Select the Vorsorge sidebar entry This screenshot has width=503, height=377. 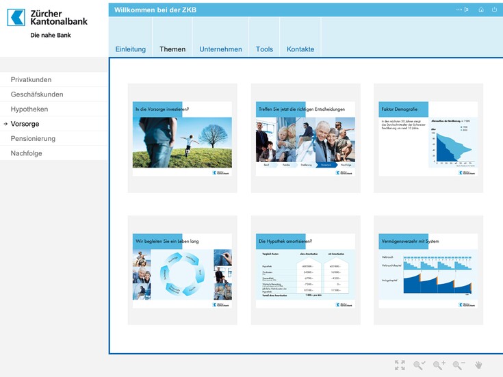(54, 124)
